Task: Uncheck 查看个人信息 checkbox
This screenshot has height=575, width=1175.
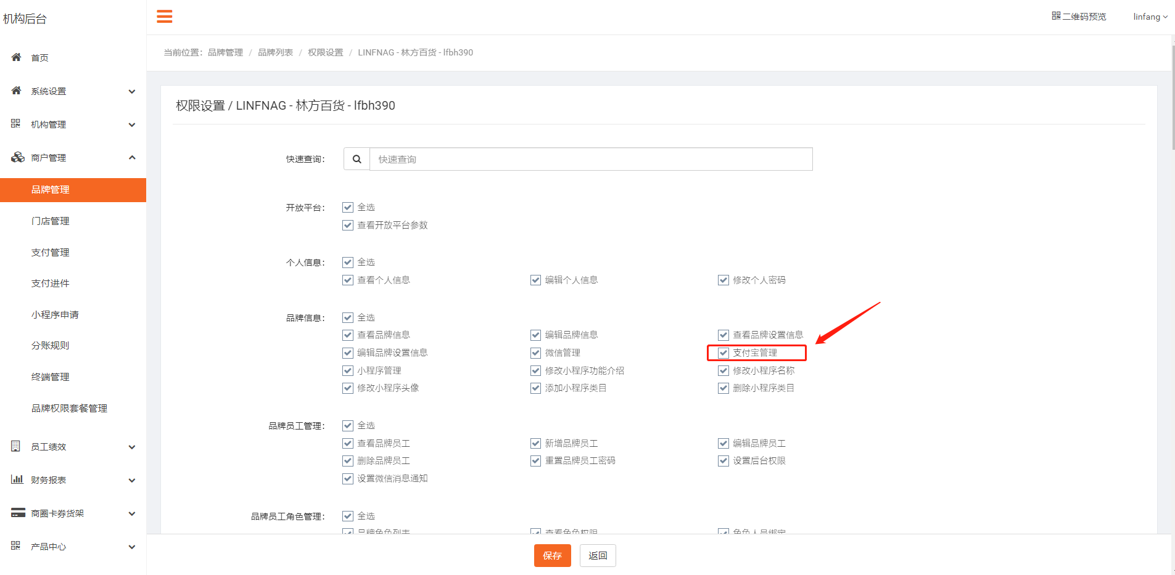Action: pos(348,280)
